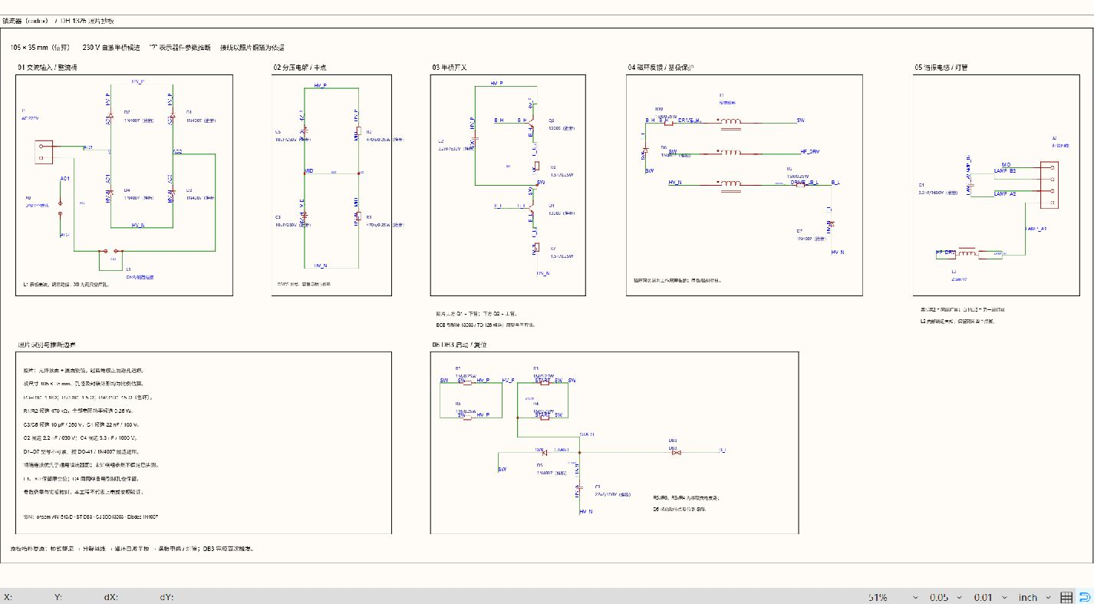Viewport: 1094px width, 604px height.
Task: Open the 51% zoom level dropdown
Action: [x=894, y=597]
